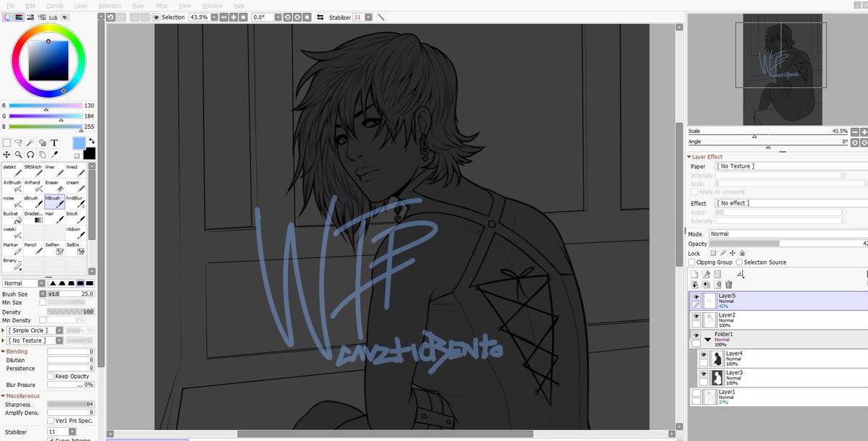Toggle the Min Density checkbox

(43, 320)
